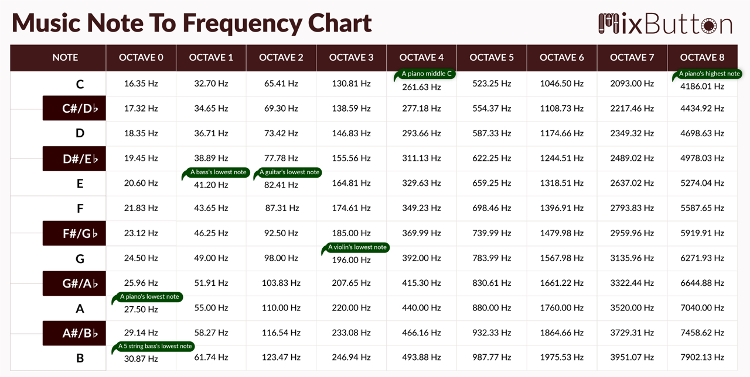Click the 7902.13 Hz cell
Viewport: 750px width, 377px height.
702,358
